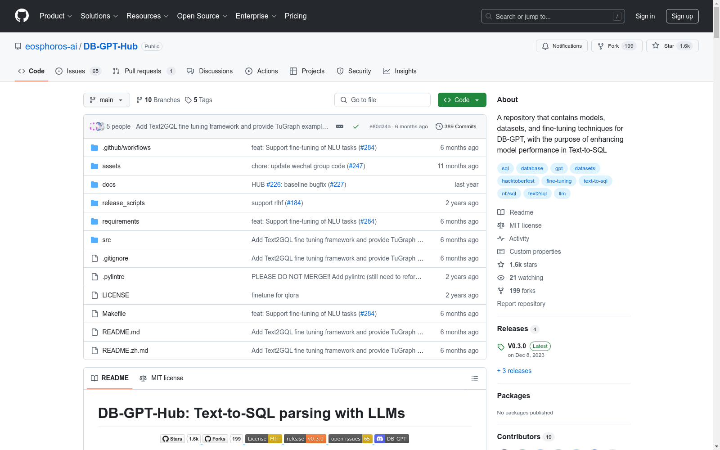Image resolution: width=720 pixels, height=450 pixels.
Task: Open the docs folder
Action: [x=109, y=184]
